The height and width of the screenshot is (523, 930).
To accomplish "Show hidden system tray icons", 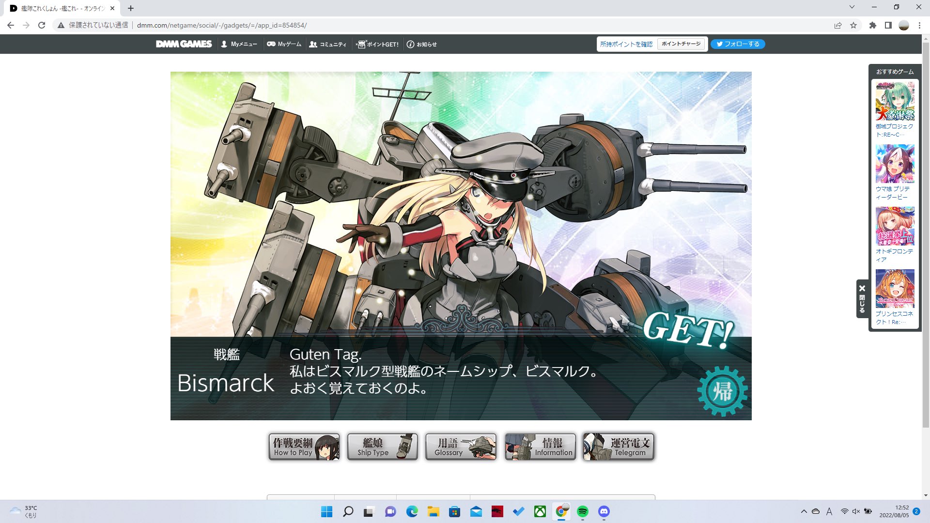I will tap(804, 511).
